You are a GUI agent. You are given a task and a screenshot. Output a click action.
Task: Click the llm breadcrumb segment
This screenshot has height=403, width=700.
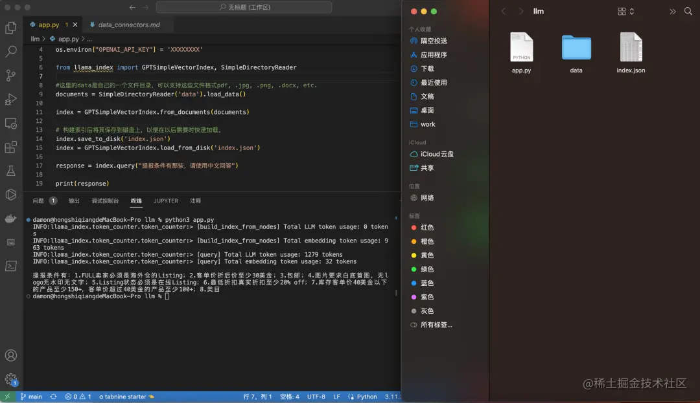35,39
